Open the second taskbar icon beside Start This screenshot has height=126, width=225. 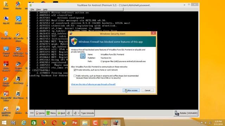[x=13, y=123]
